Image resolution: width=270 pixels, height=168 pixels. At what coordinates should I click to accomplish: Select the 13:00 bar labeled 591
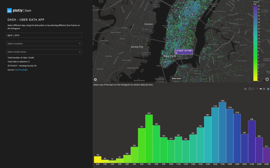[193, 149]
